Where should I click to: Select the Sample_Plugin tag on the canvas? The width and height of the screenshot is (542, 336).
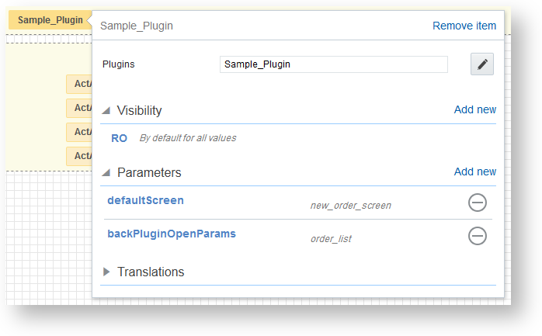[50, 19]
